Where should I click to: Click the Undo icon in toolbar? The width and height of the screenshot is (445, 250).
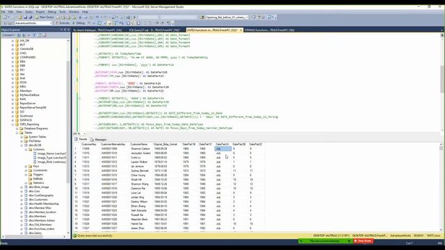97,17
